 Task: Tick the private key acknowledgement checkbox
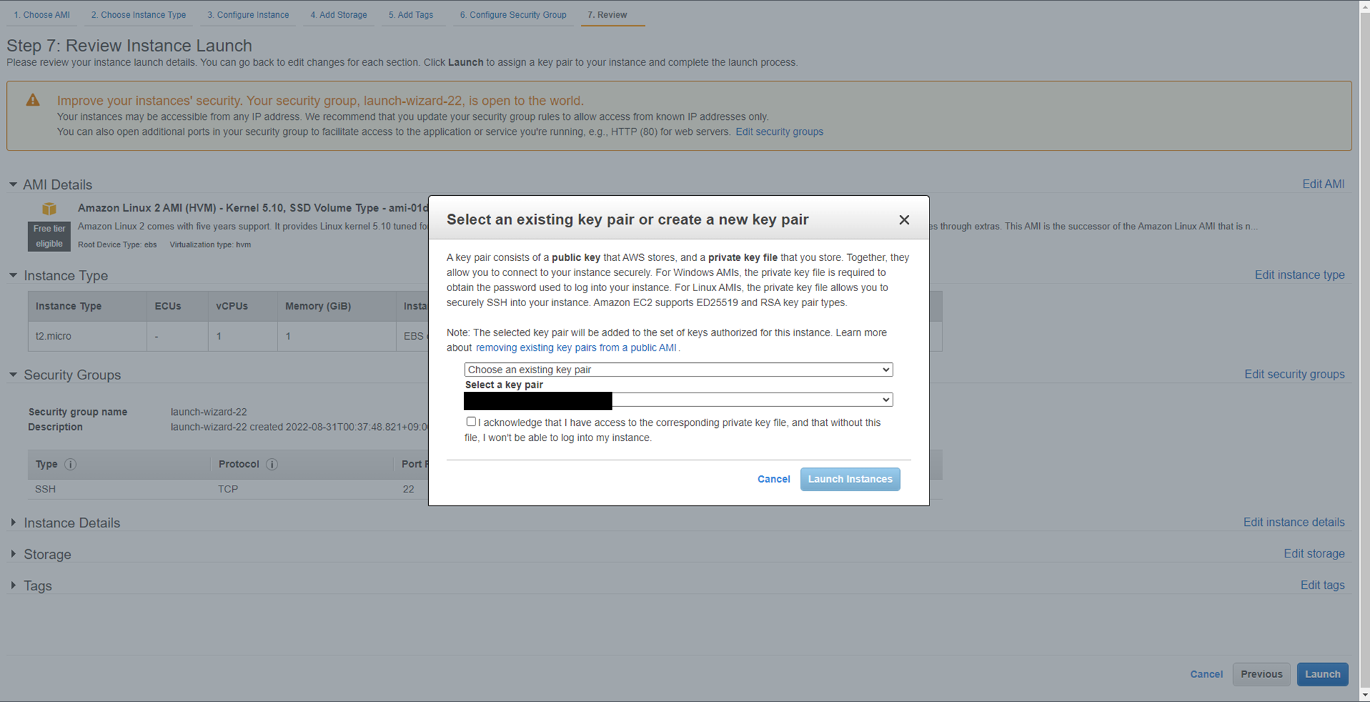(x=471, y=422)
